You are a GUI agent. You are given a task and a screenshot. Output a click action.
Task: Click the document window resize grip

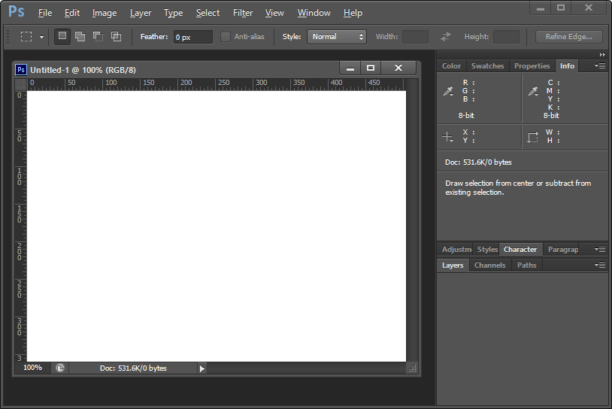412,368
